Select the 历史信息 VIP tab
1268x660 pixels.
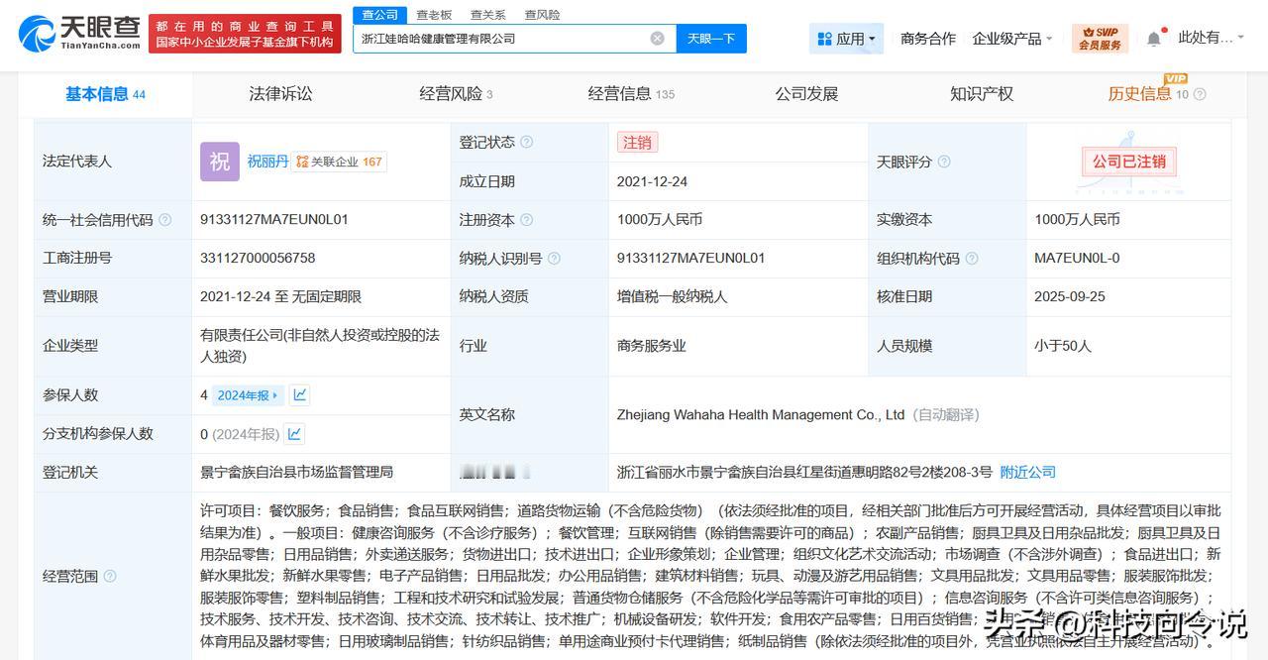(x=1148, y=94)
